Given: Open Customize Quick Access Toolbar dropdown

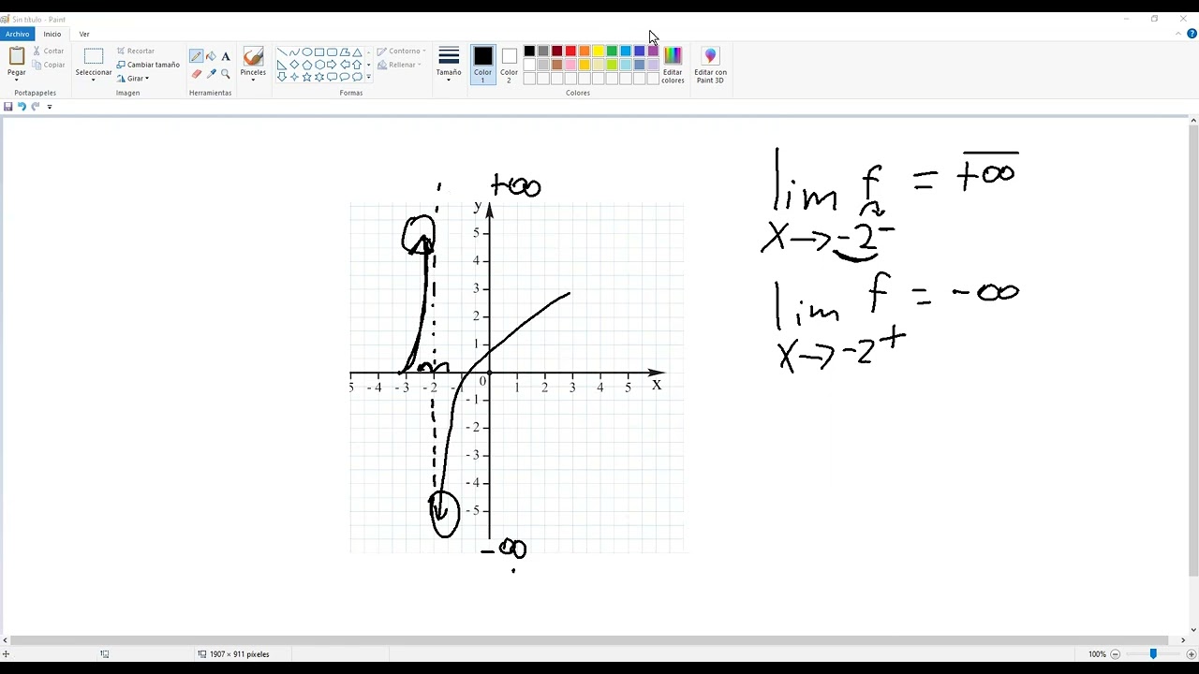Looking at the screenshot, I should pyautogui.click(x=50, y=107).
